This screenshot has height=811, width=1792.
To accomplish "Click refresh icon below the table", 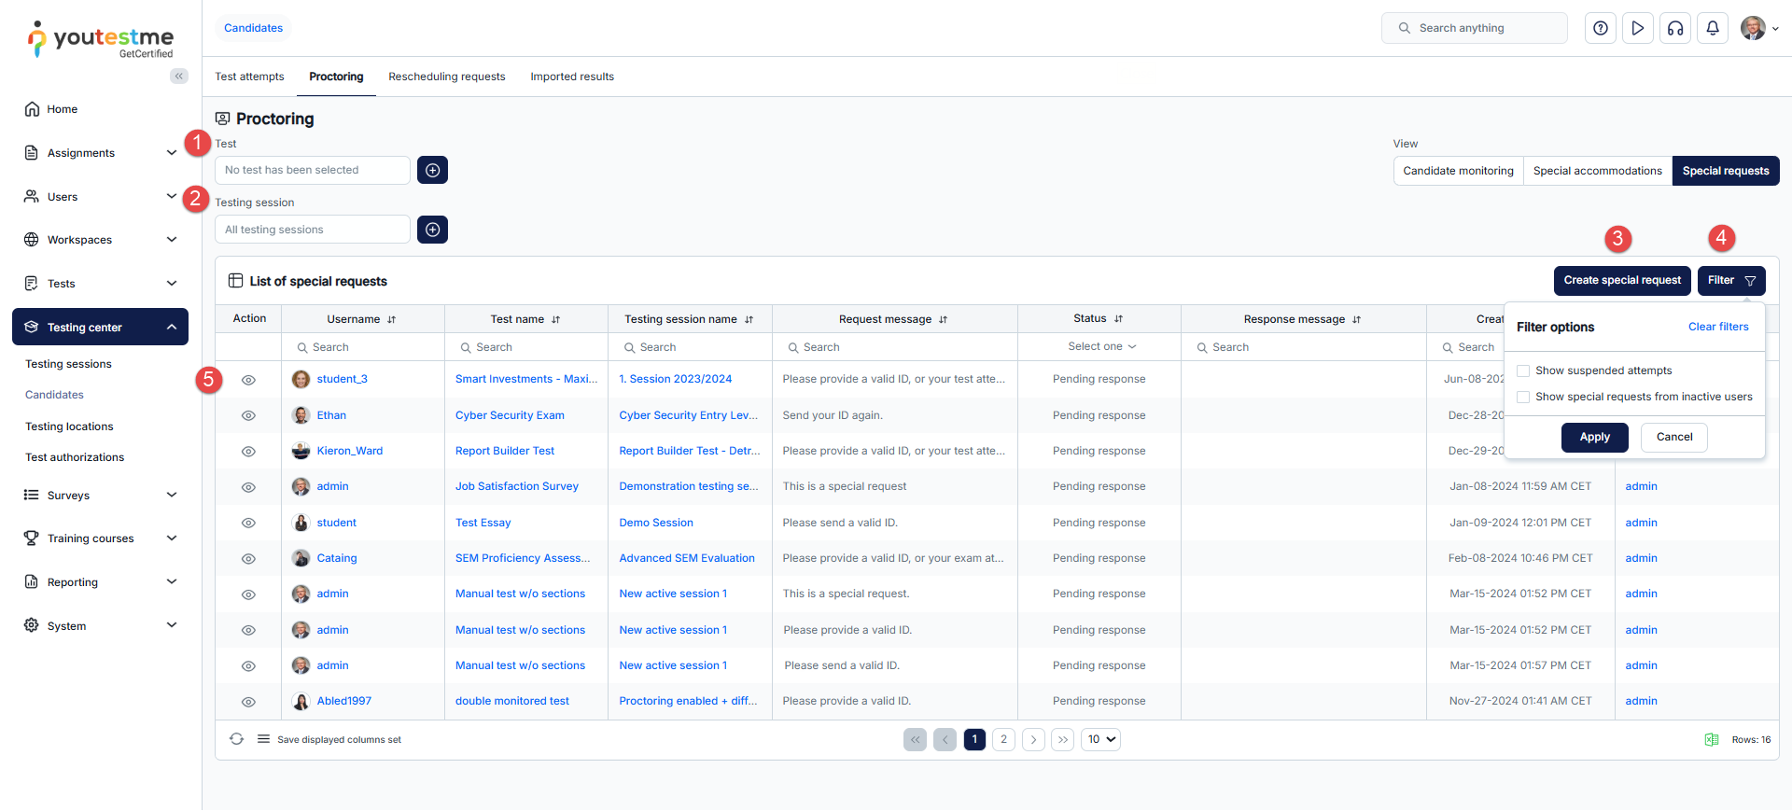I will click(236, 739).
